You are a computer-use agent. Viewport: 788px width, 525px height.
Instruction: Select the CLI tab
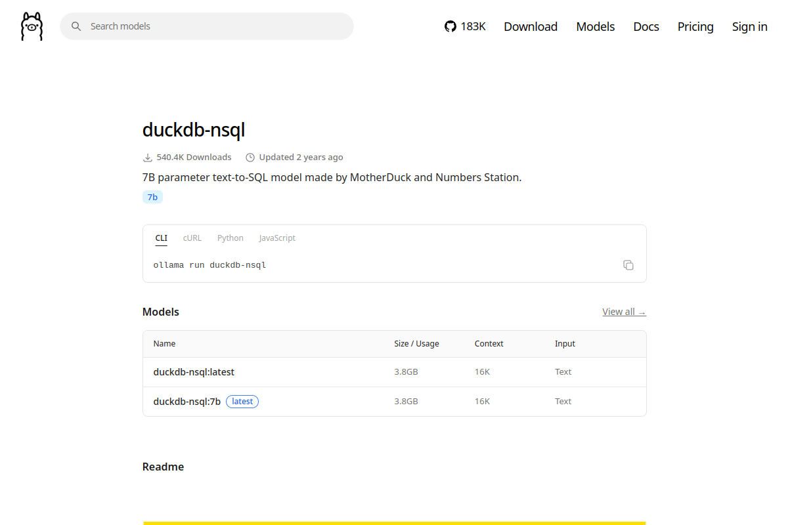[162, 238]
